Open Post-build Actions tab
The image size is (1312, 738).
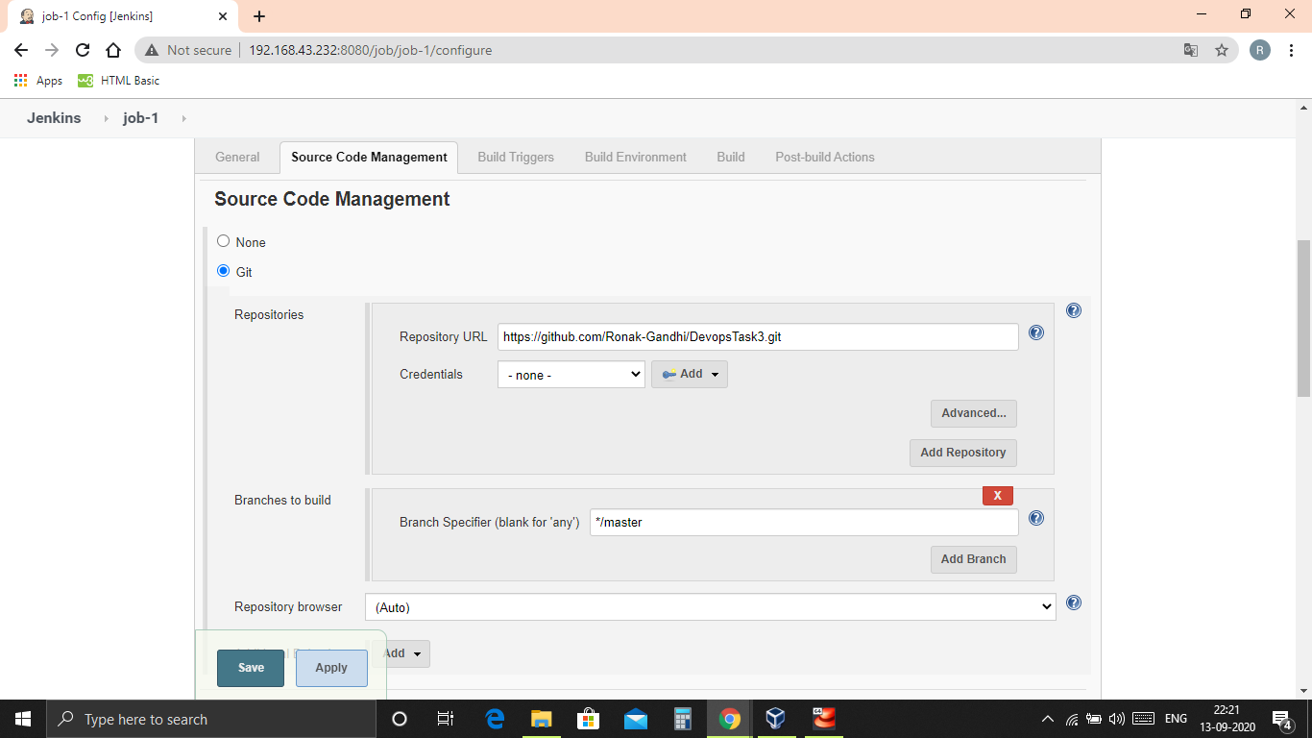(x=825, y=157)
